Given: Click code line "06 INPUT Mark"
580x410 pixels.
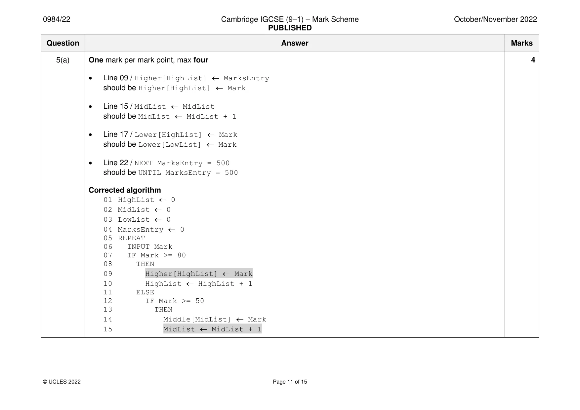Looking at the screenshot, I should [138, 247].
